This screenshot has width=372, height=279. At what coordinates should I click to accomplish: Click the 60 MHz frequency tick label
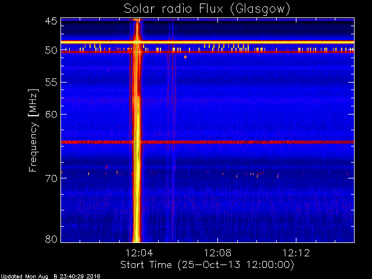[x=51, y=114]
